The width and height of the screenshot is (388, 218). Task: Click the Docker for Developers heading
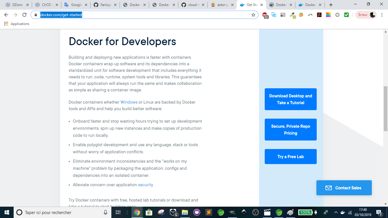click(122, 41)
